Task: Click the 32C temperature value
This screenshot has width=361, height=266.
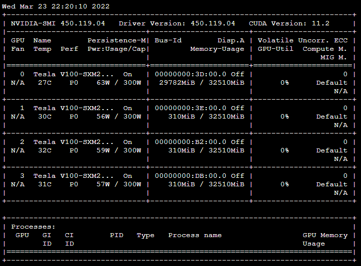Action: point(45,150)
